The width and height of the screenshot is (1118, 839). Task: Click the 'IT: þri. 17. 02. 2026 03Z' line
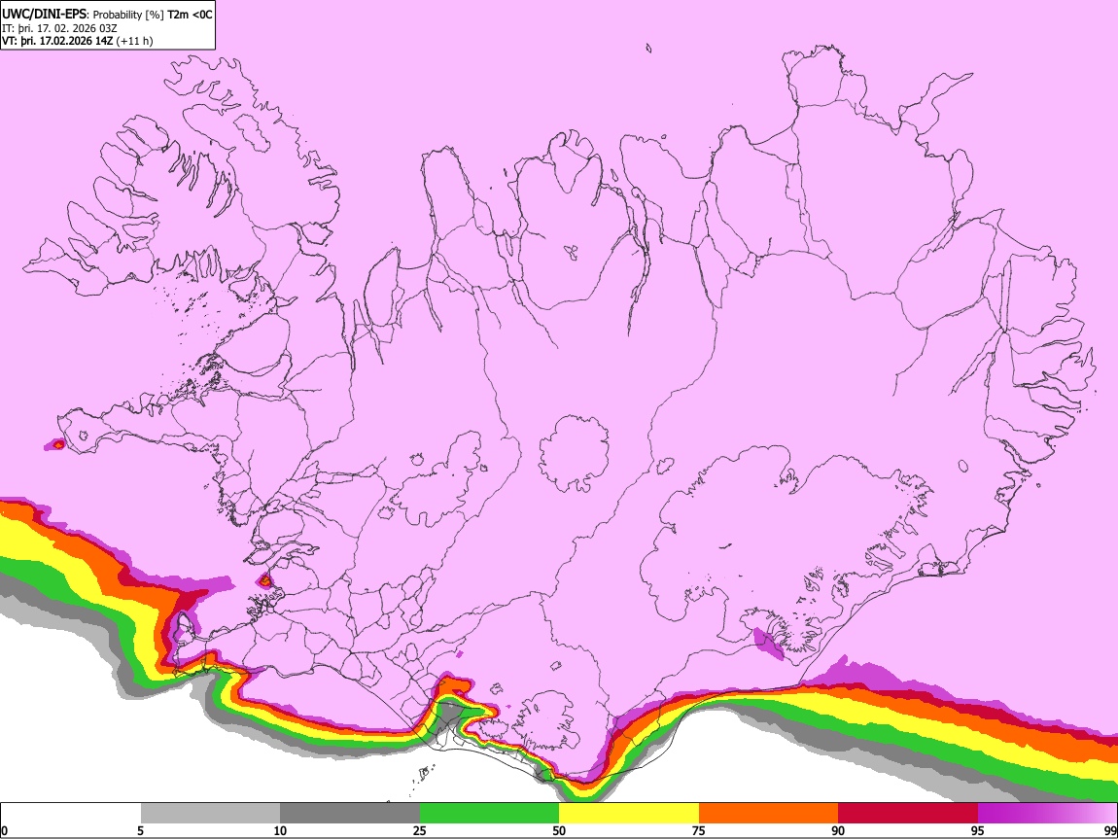point(60,28)
